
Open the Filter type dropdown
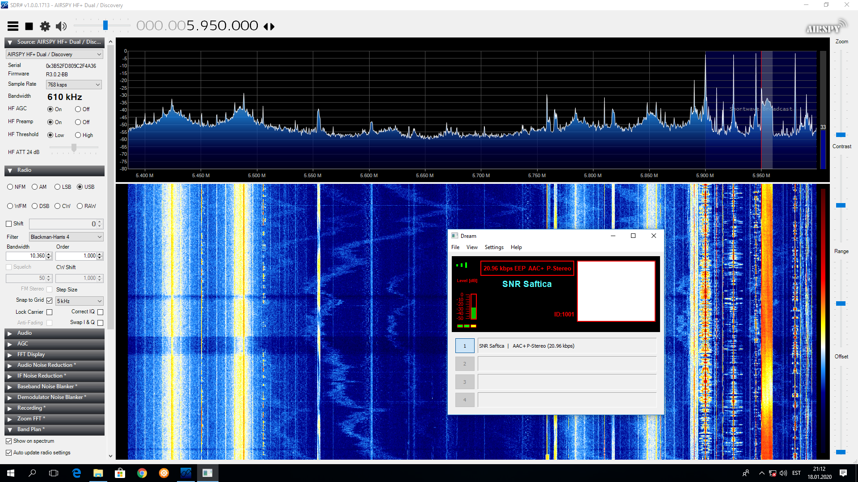coord(66,237)
